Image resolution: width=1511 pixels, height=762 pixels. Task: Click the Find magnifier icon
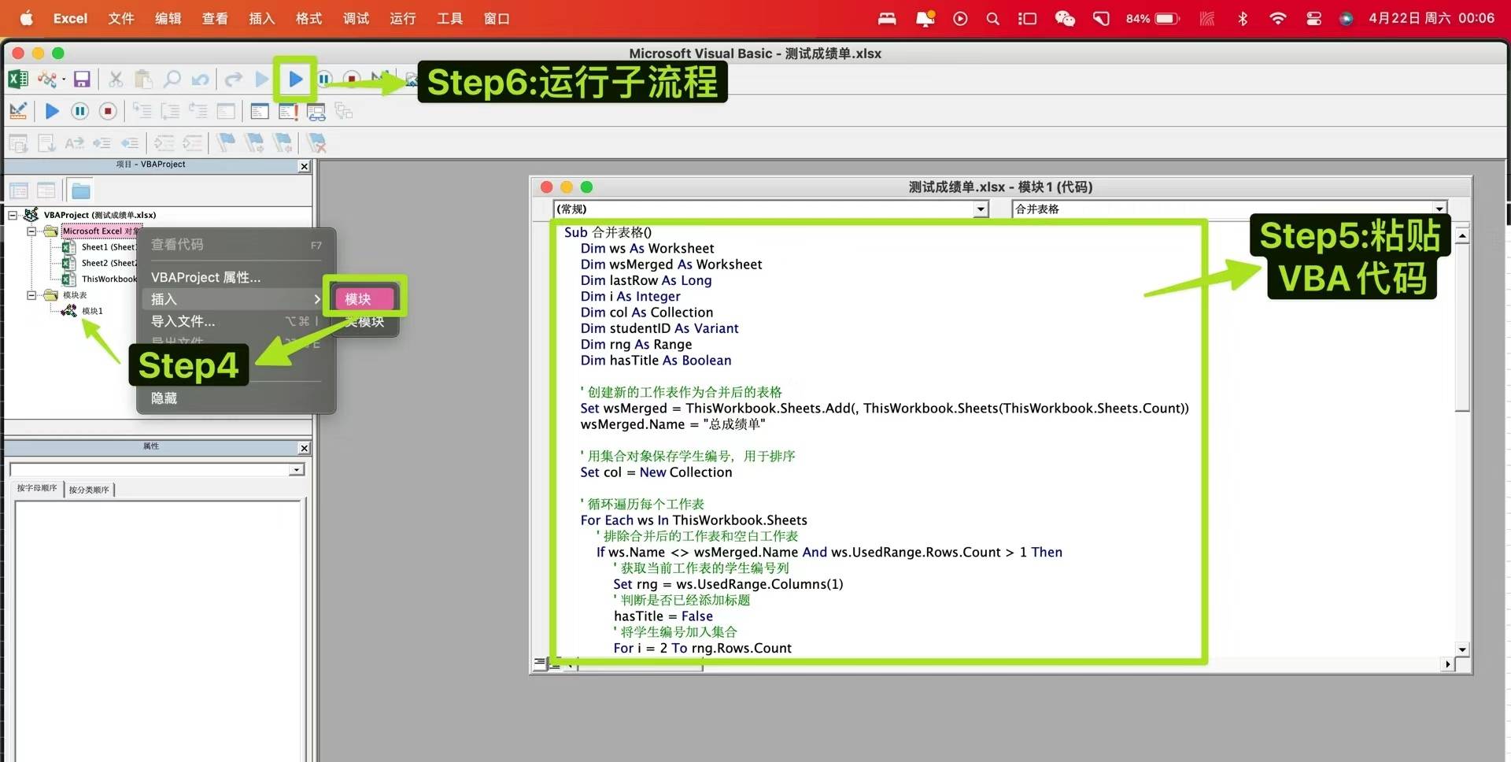pyautogui.click(x=172, y=79)
